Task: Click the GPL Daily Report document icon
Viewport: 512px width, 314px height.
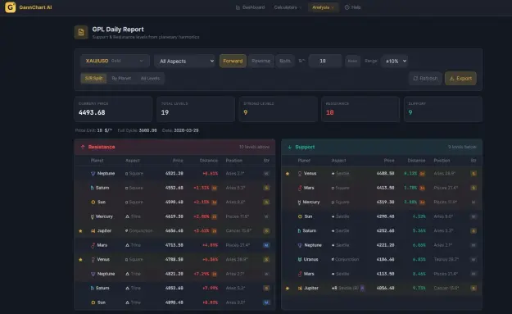Action: click(x=81, y=32)
